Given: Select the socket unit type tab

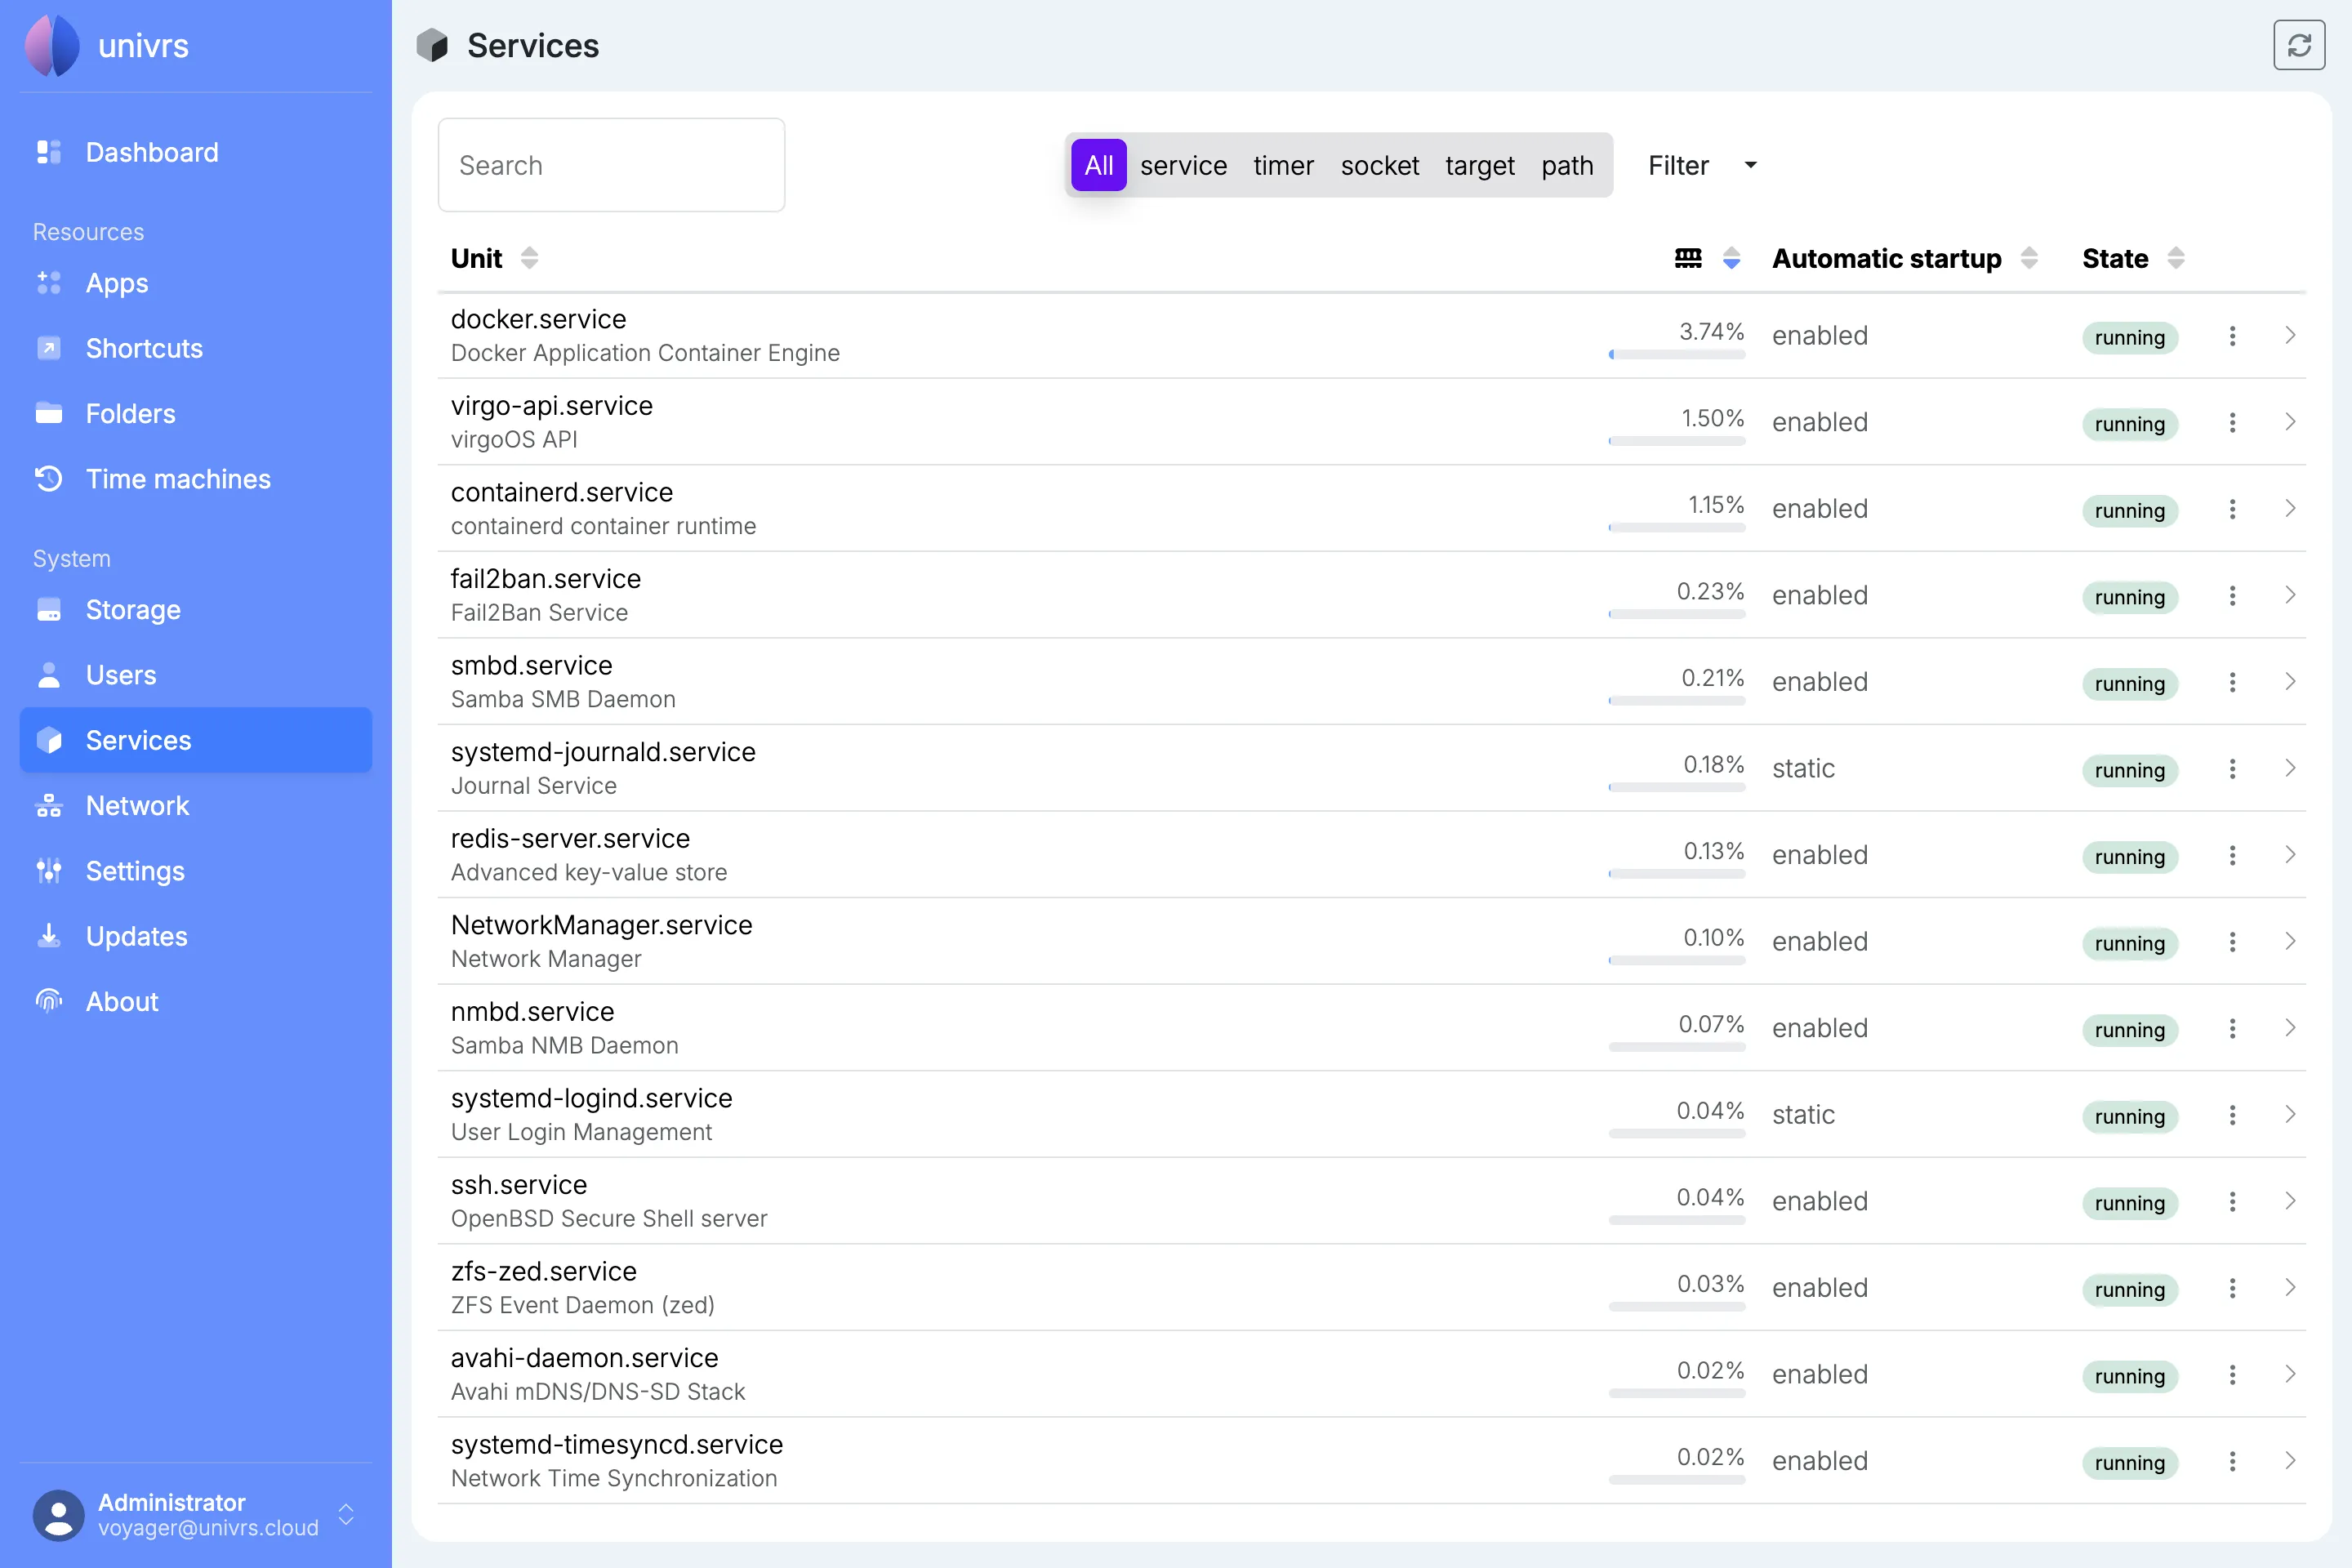Looking at the screenshot, I should pyautogui.click(x=1379, y=165).
